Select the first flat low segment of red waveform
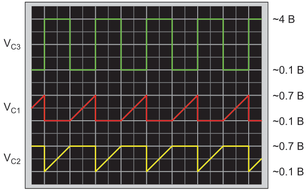 coord(57,121)
